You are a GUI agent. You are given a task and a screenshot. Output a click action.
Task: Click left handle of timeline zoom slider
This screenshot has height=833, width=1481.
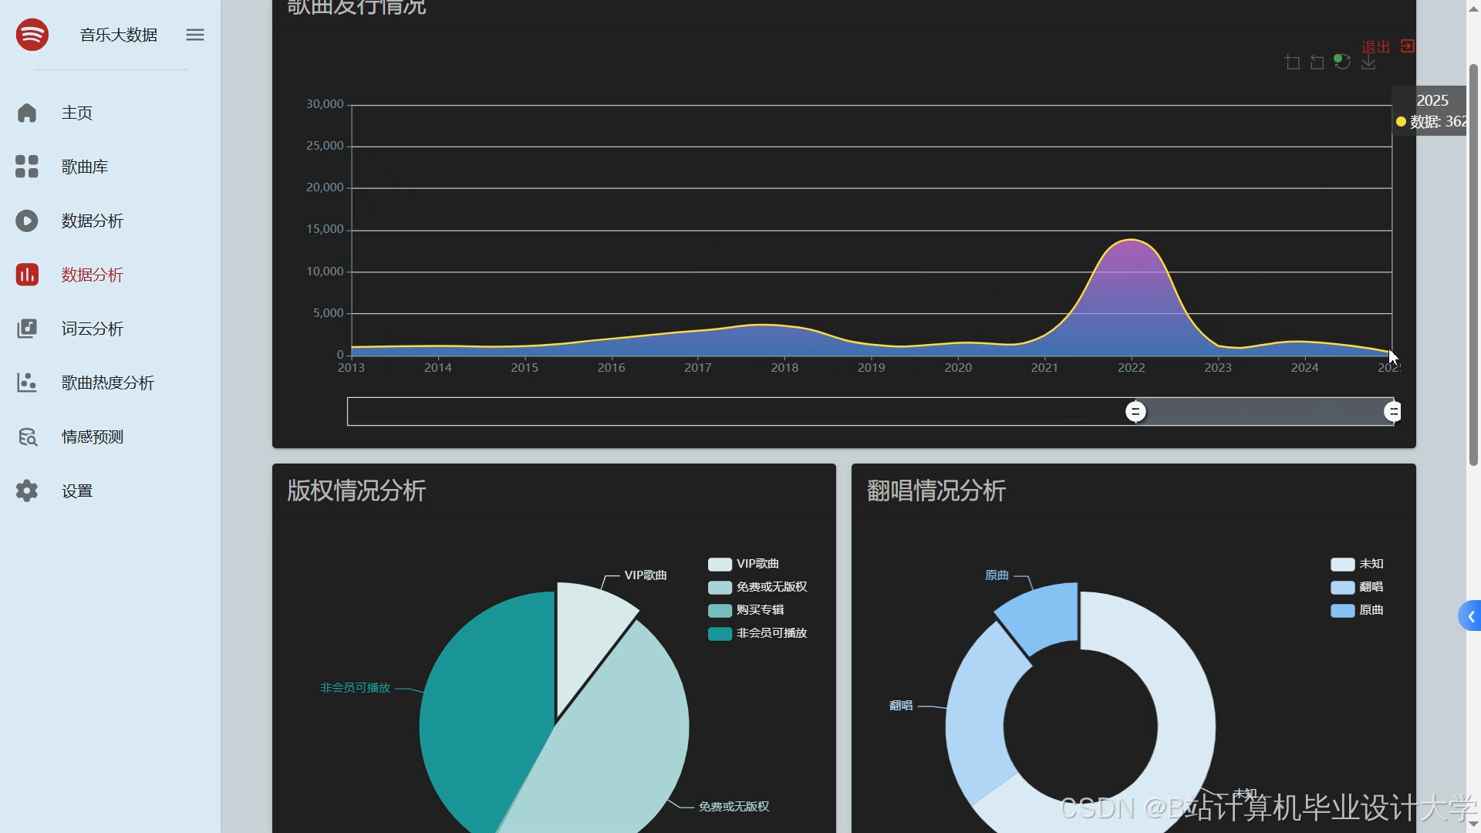click(1135, 412)
